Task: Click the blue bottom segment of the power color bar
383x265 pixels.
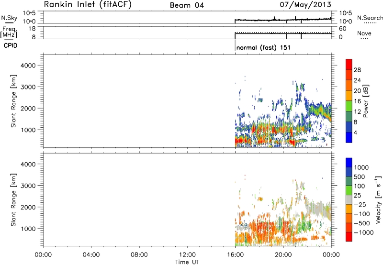Action: (x=349, y=137)
